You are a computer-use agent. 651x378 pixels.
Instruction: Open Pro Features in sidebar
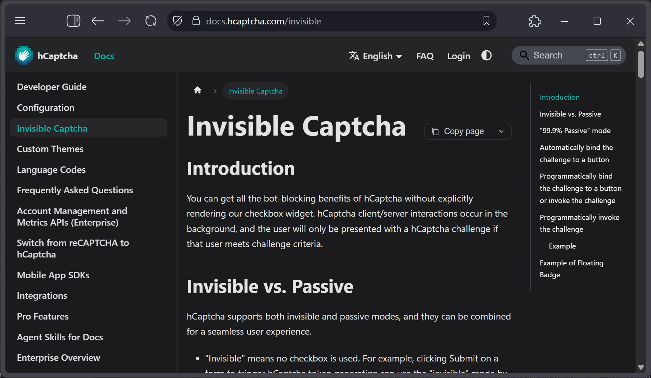88,316
